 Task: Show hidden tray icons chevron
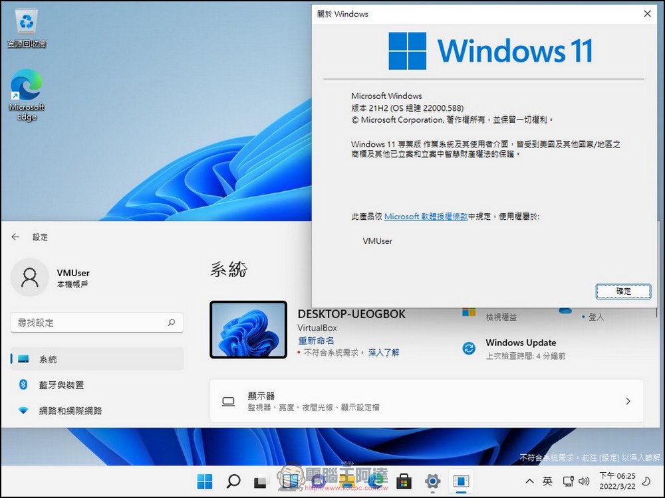(529, 481)
